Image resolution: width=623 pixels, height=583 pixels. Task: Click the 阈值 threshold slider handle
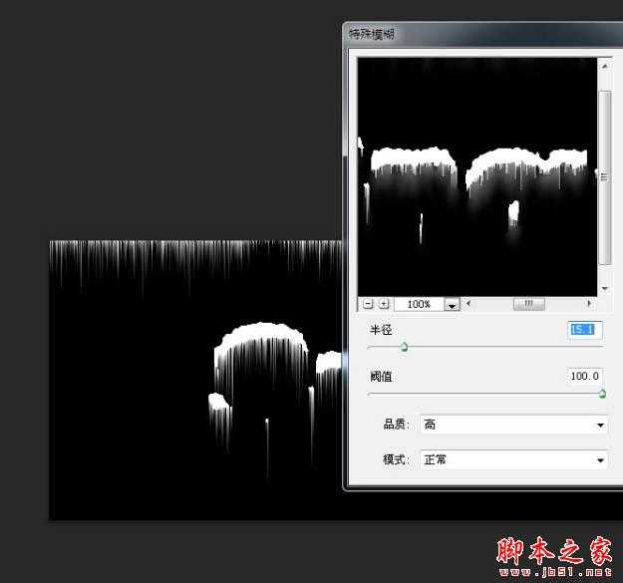[x=602, y=394]
